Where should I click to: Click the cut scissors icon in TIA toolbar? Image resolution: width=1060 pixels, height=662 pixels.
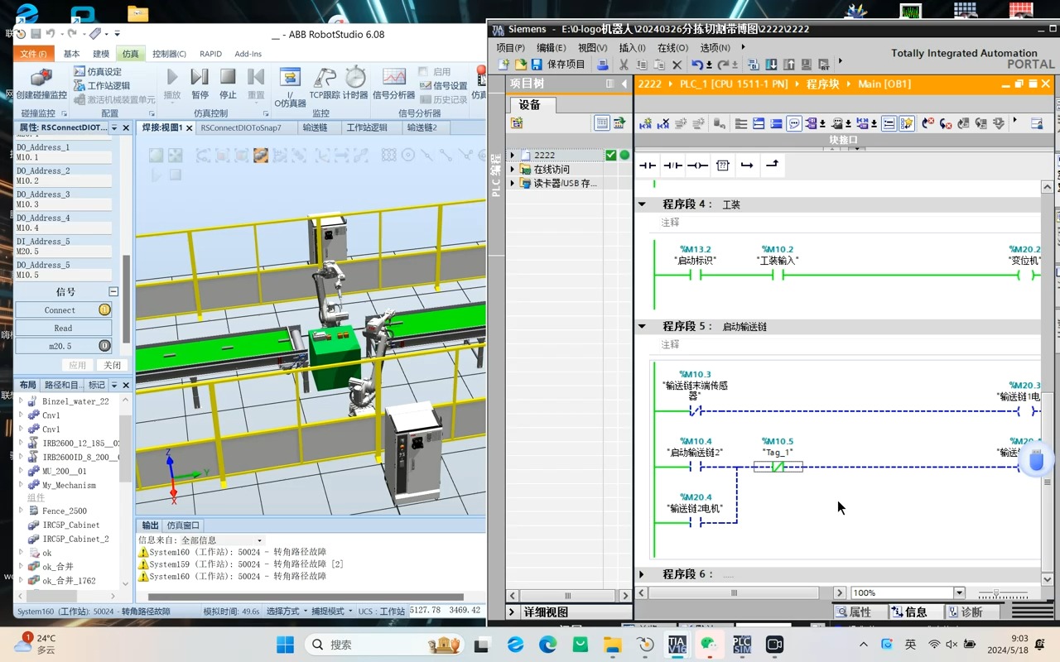pyautogui.click(x=624, y=65)
